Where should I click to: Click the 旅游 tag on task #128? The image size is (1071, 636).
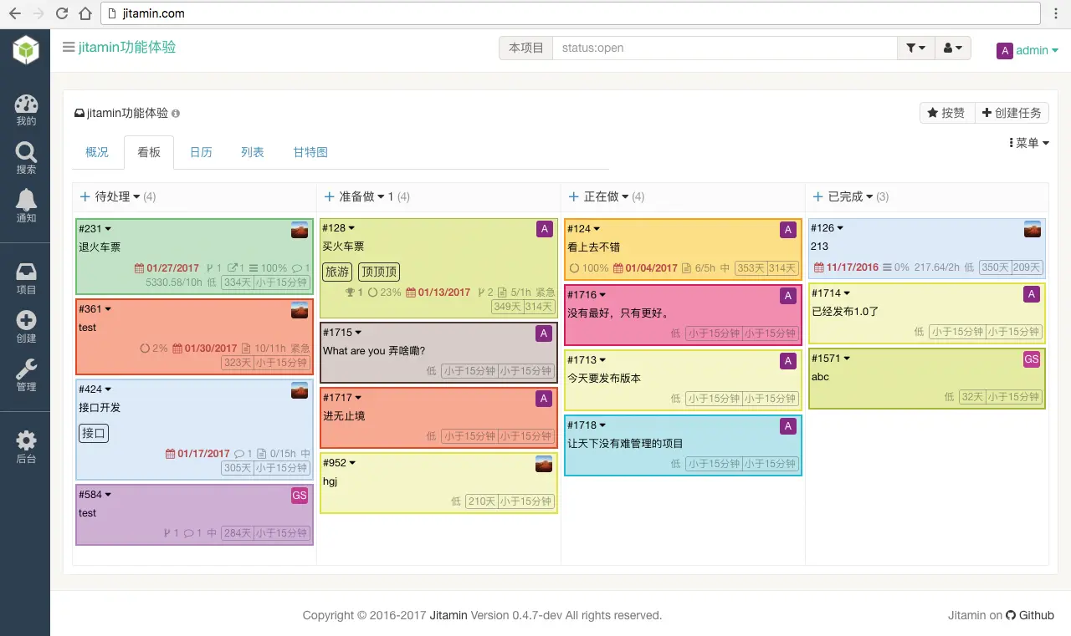pyautogui.click(x=337, y=272)
